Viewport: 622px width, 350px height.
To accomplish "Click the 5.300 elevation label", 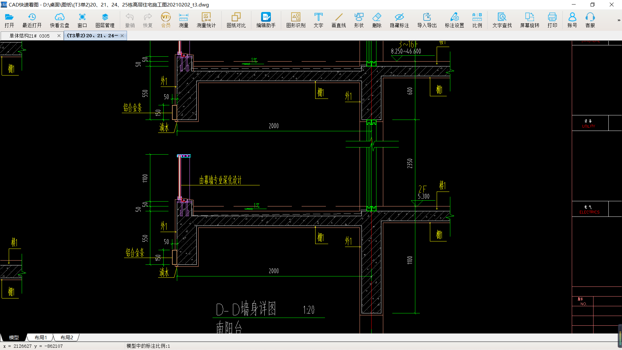I will (423, 196).
